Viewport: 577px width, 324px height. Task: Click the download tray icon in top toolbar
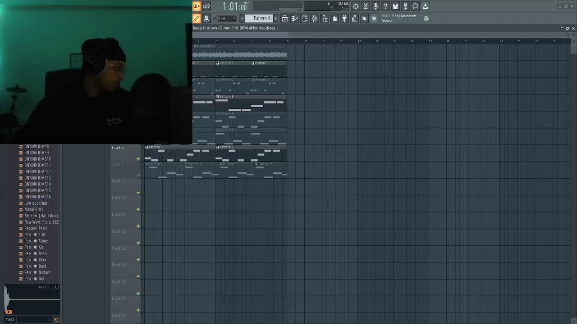[425, 6]
